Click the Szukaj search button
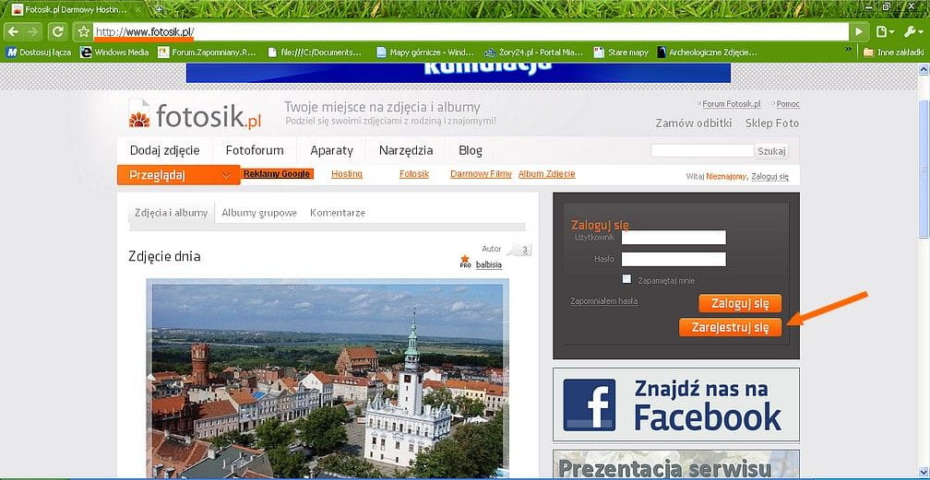The width and height of the screenshot is (930, 480). tap(771, 151)
